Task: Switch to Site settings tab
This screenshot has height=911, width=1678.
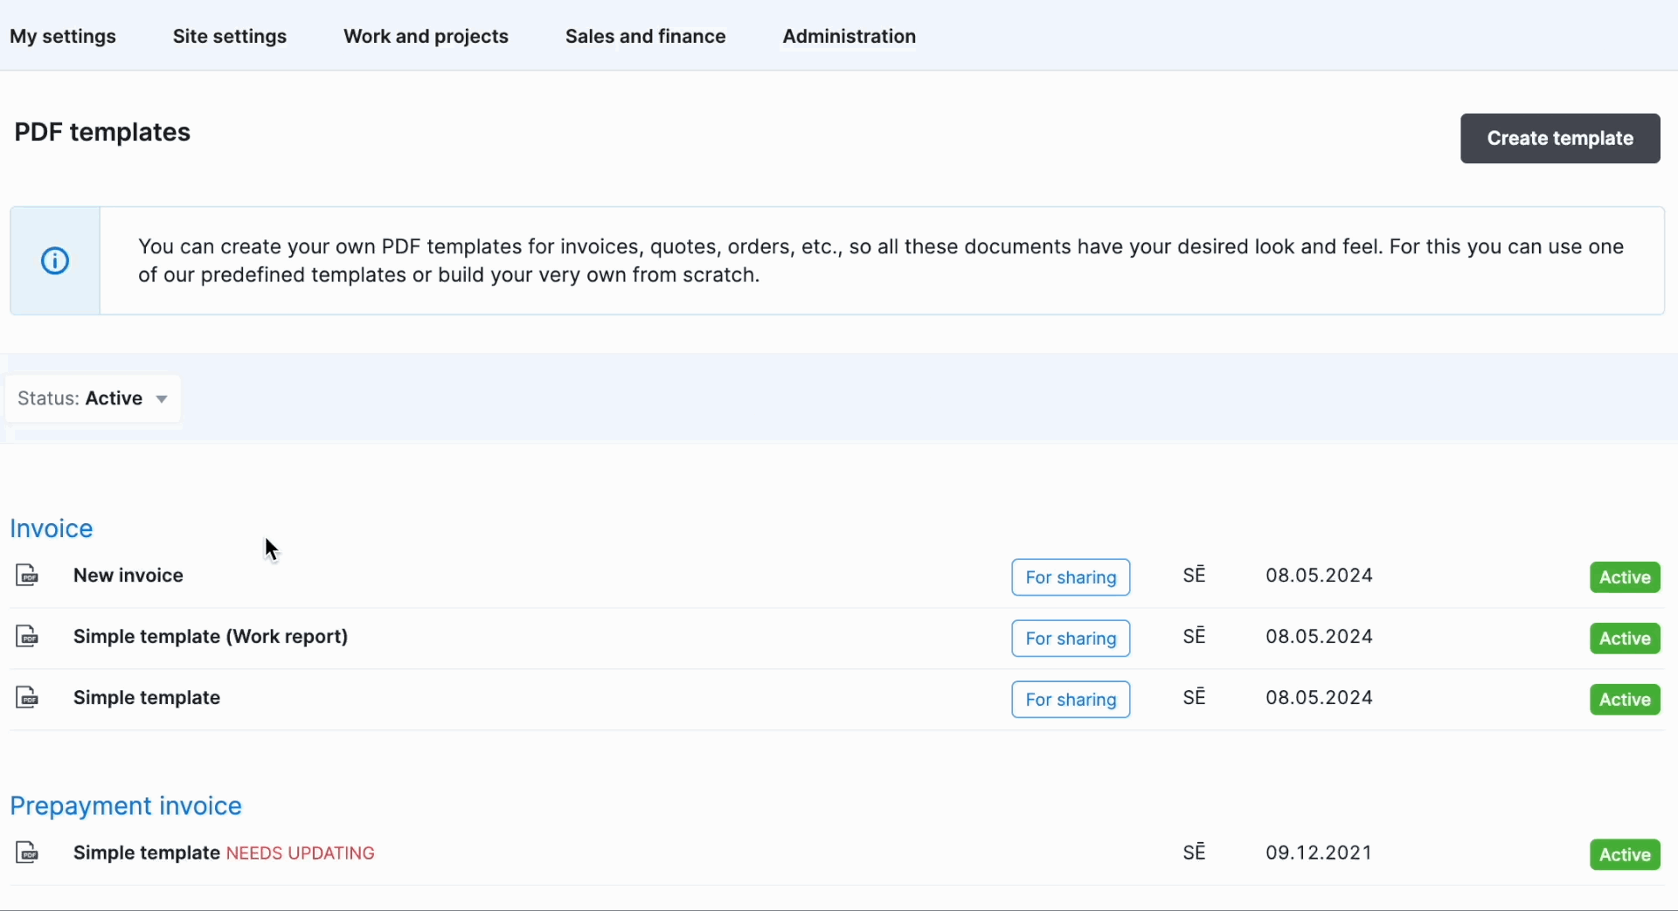Action: click(230, 37)
